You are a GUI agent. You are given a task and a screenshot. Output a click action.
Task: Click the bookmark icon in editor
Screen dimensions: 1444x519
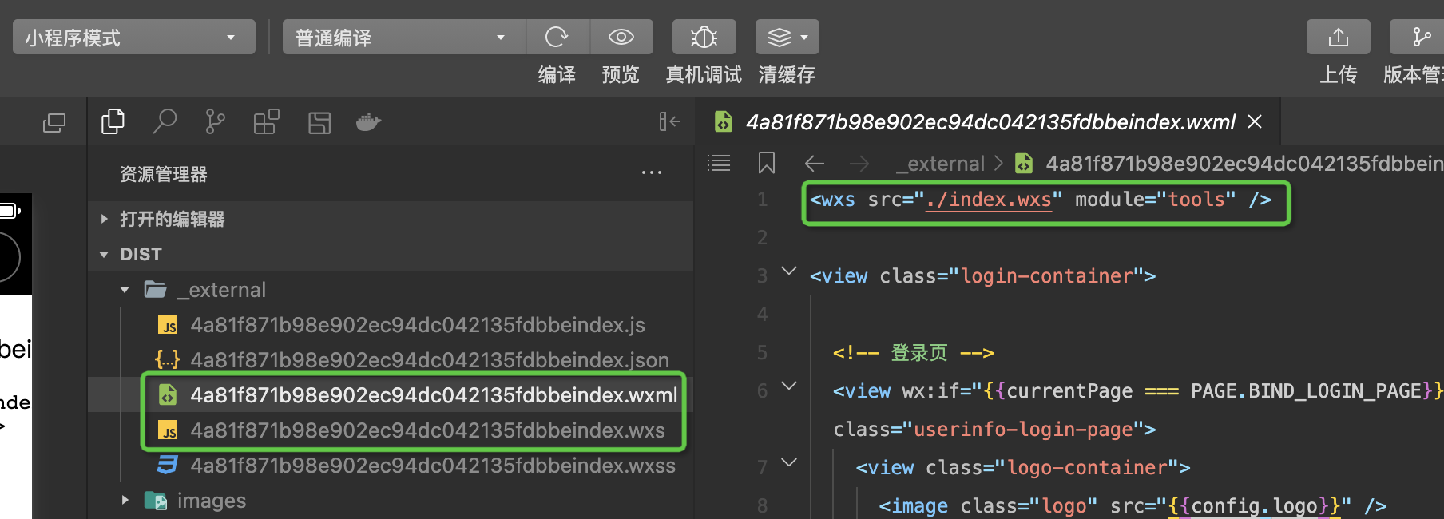click(x=767, y=164)
